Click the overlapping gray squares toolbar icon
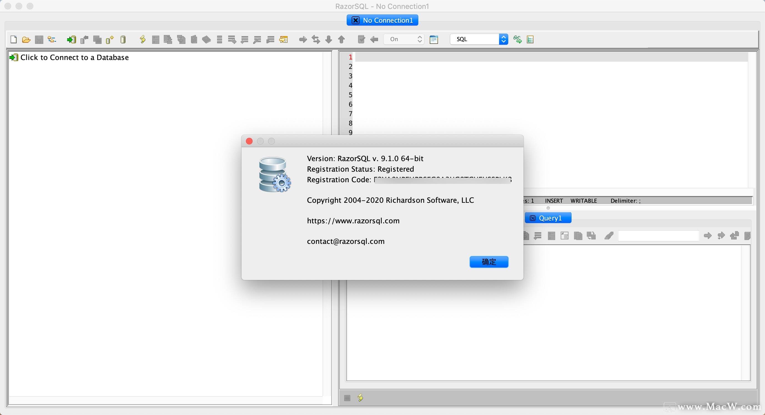This screenshot has height=415, width=765. [97, 39]
